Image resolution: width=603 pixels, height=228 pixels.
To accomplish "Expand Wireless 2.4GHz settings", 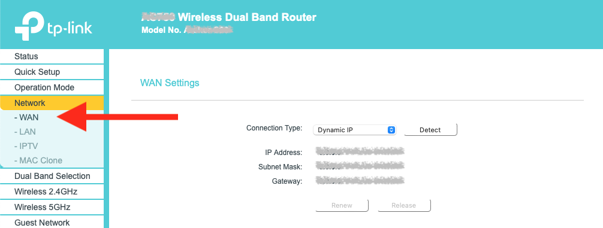I will (52, 191).
